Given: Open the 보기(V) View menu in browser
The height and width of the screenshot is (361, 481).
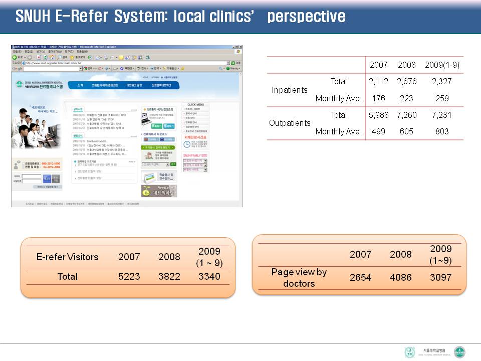Looking at the screenshot, I should (x=41, y=52).
